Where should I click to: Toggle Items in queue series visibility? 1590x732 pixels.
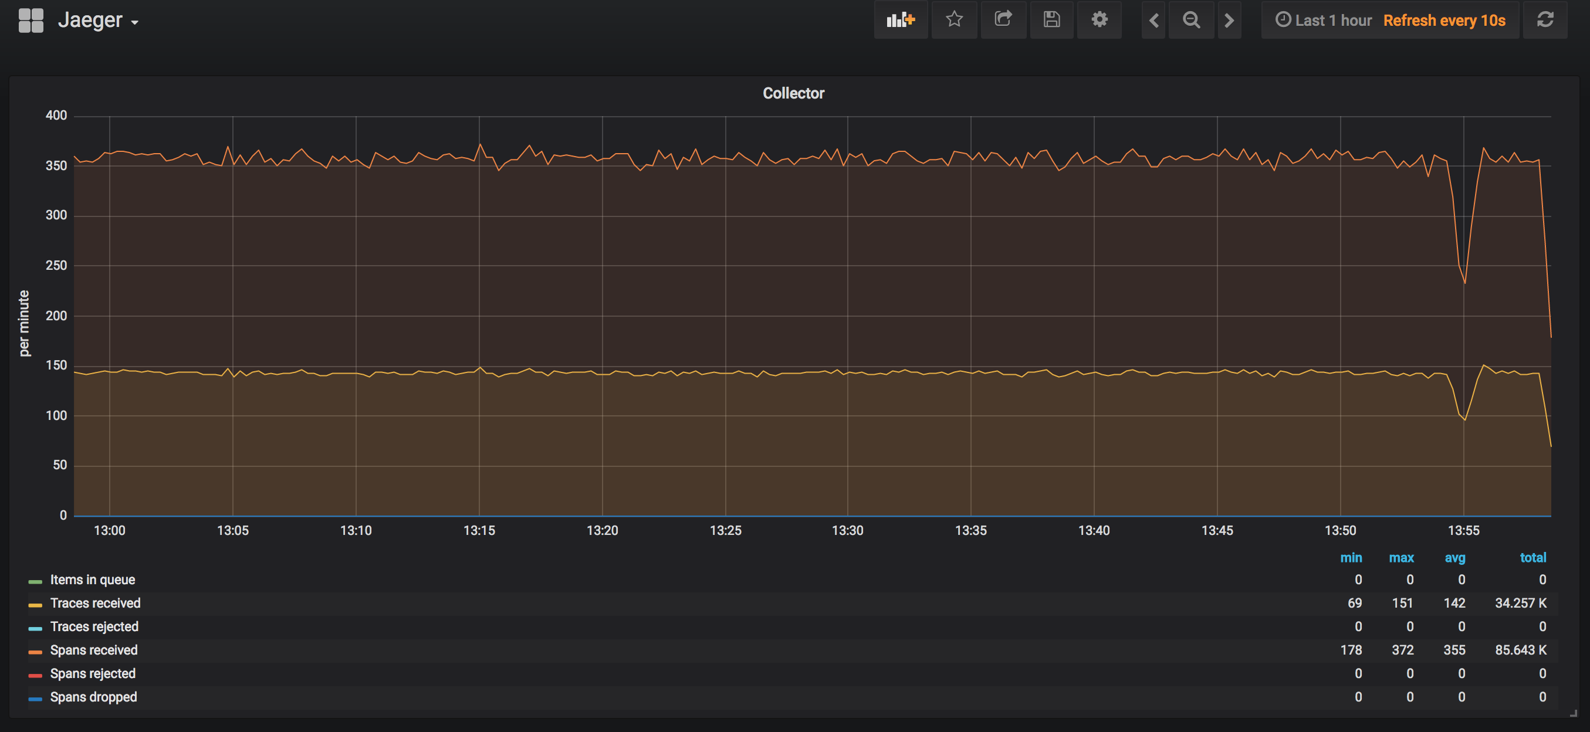coord(93,579)
